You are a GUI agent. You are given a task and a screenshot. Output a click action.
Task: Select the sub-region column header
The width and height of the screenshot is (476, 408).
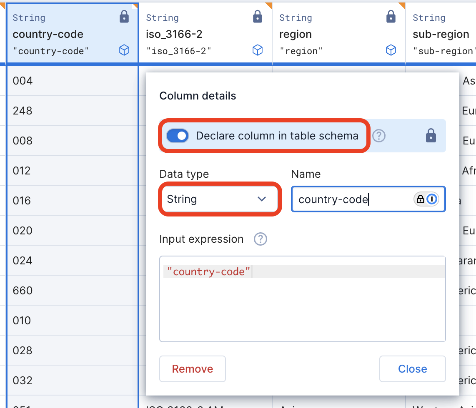click(x=441, y=35)
